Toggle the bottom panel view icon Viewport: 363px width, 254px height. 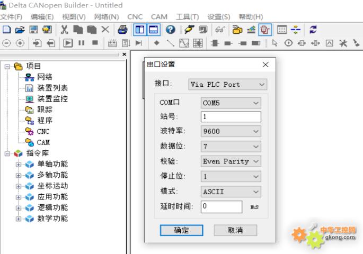point(153,30)
